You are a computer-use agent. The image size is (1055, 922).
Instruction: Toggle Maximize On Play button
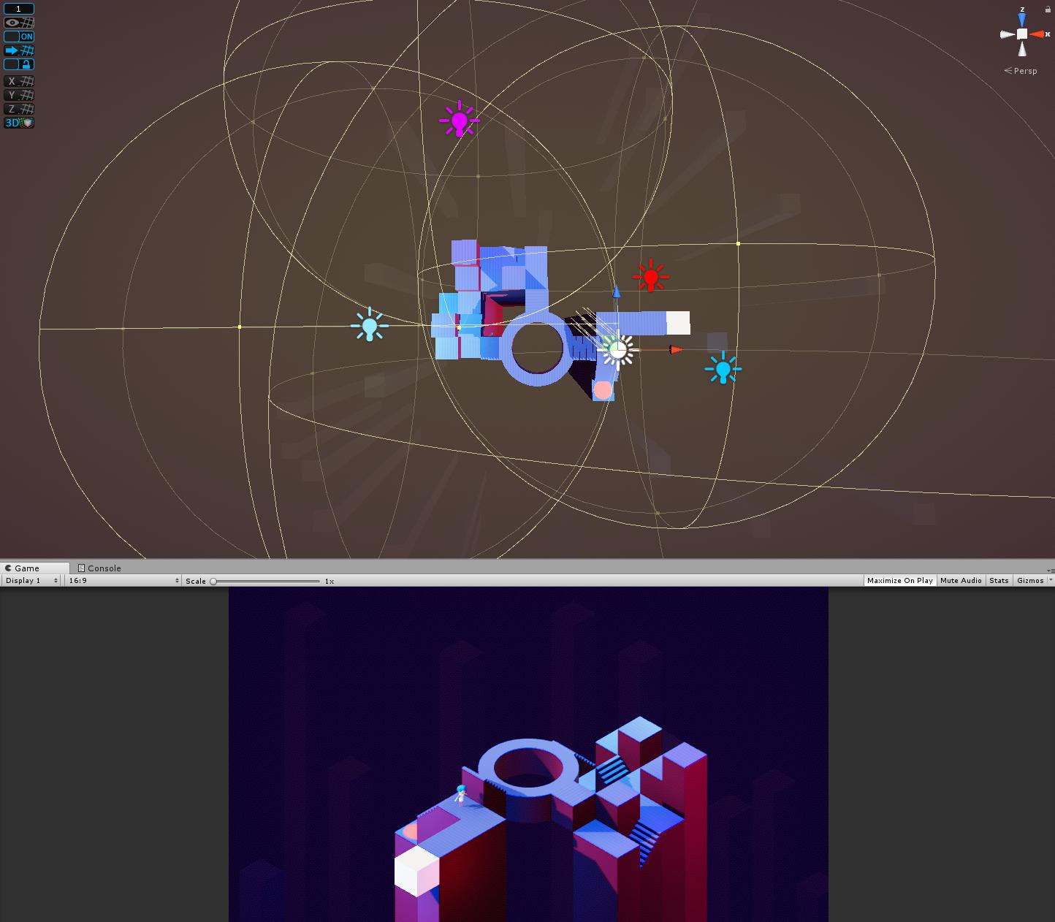coord(899,581)
